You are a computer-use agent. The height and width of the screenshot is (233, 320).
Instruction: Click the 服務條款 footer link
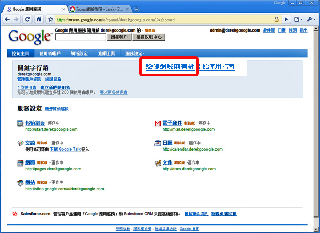click(x=123, y=229)
